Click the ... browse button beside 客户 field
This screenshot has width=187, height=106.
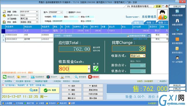coord(61,12)
